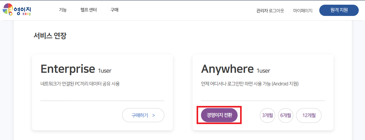Click the 1user label beside Anywhere
The height and width of the screenshot is (140, 365).
tap(263, 71)
